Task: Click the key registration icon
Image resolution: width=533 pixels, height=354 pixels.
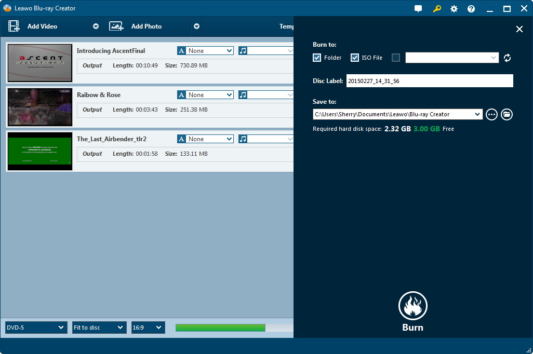Action: 437,9
